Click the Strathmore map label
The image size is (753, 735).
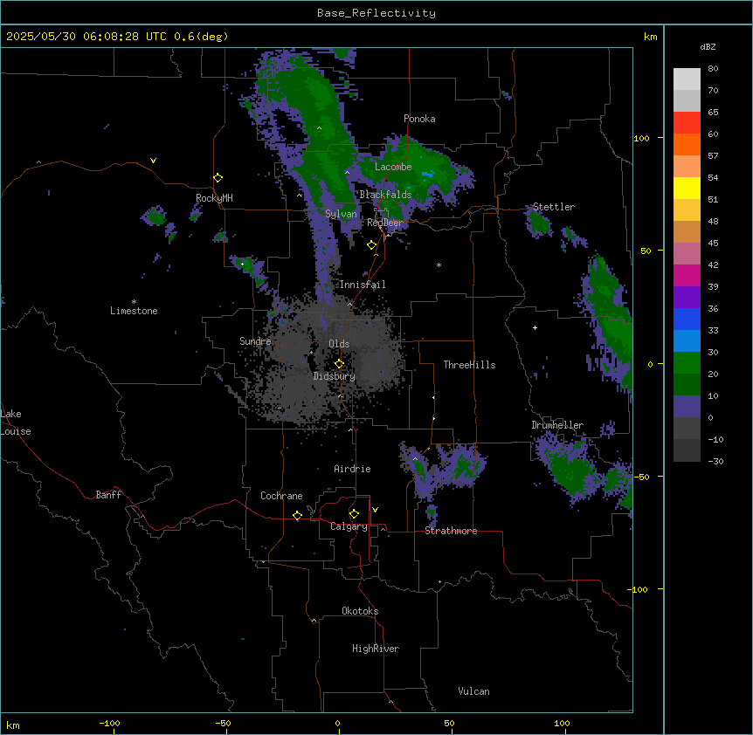click(451, 531)
